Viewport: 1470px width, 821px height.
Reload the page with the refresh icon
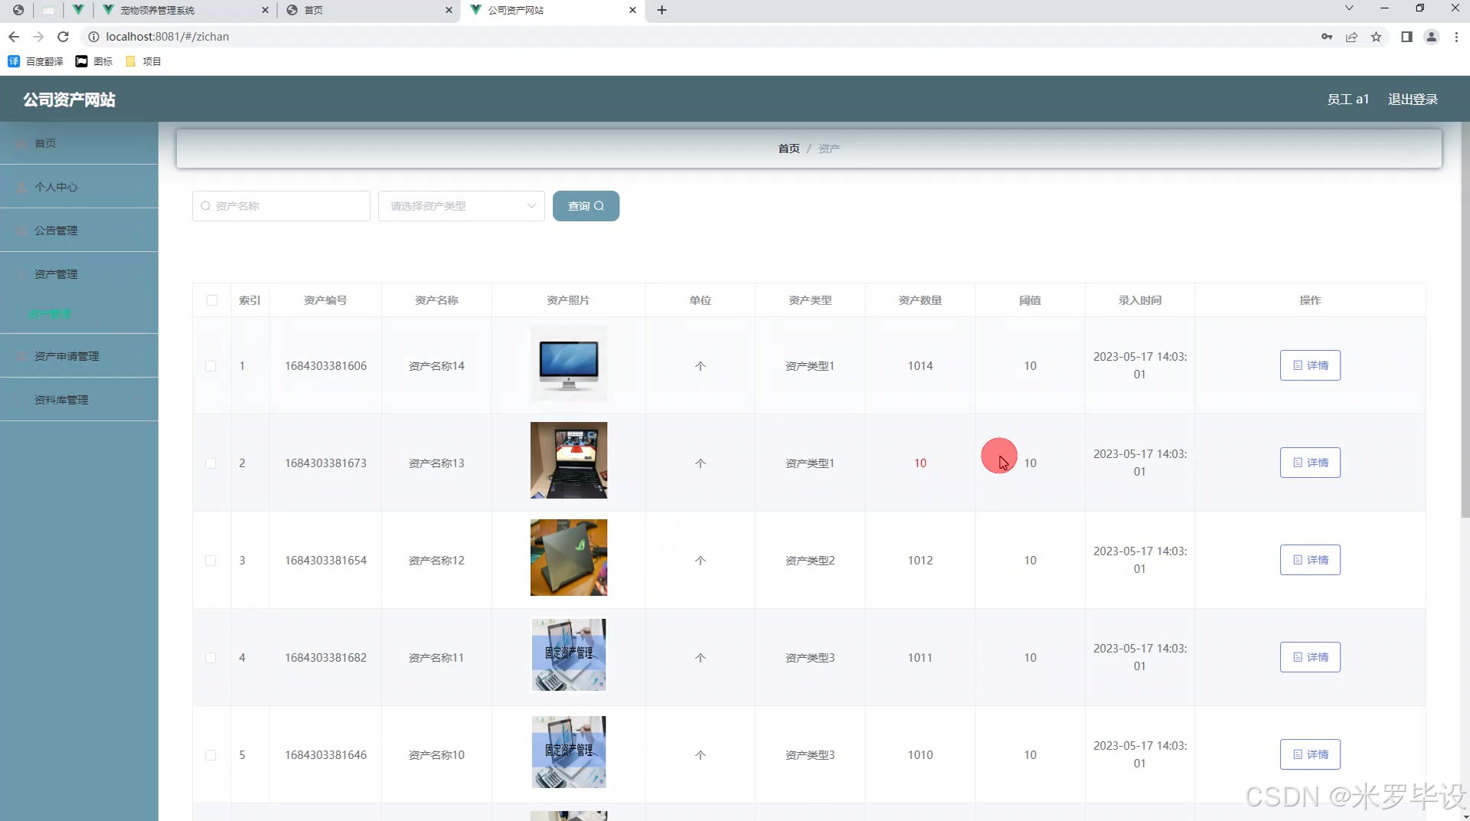(x=64, y=37)
